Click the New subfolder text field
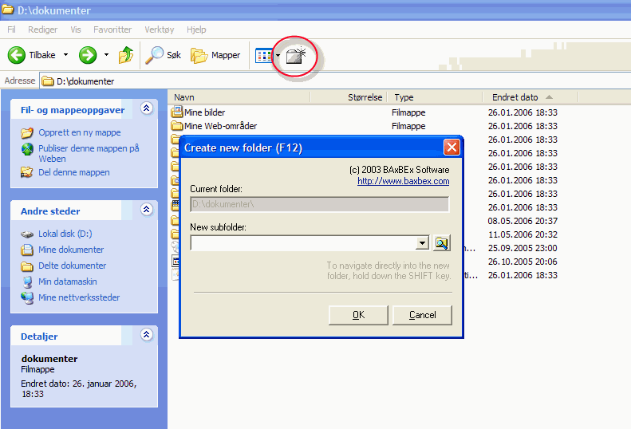The width and height of the screenshot is (631, 429). point(303,243)
